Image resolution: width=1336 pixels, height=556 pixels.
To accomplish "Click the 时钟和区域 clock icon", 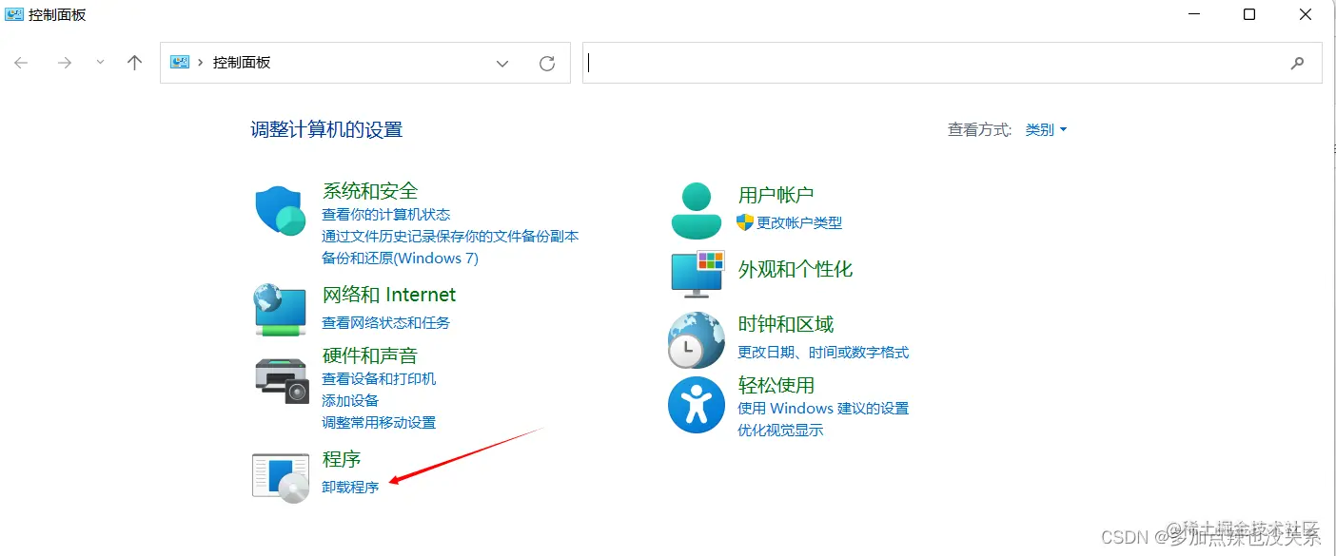I will (x=696, y=339).
